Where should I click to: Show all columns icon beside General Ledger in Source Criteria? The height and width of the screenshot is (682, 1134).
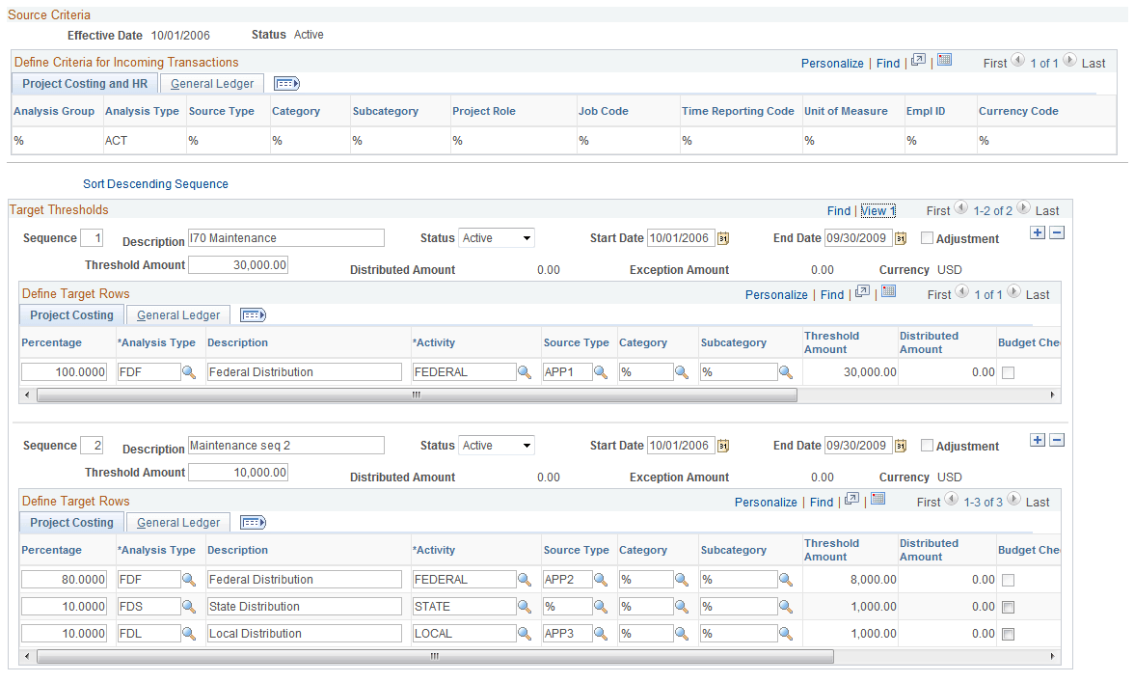(x=286, y=84)
